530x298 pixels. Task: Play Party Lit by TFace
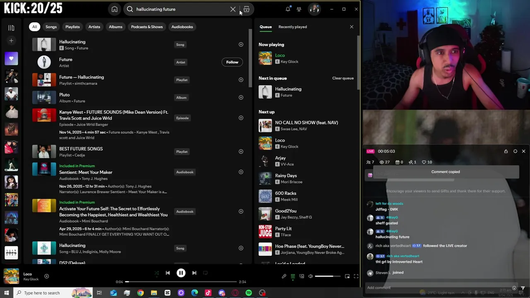click(306, 231)
